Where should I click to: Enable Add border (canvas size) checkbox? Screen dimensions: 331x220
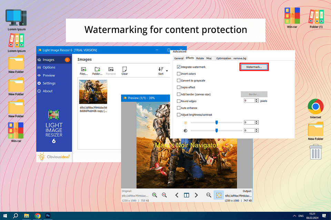tap(179, 94)
